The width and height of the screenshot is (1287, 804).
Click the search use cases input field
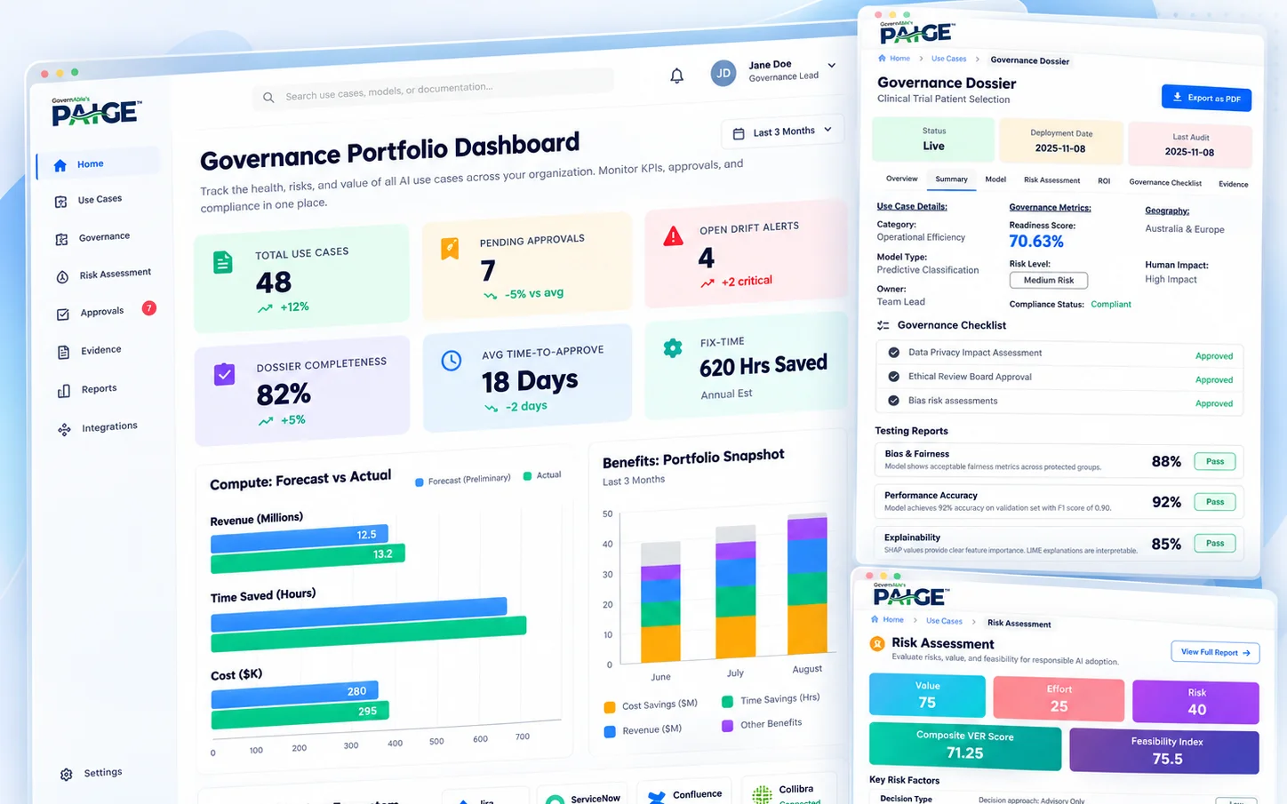point(433,89)
